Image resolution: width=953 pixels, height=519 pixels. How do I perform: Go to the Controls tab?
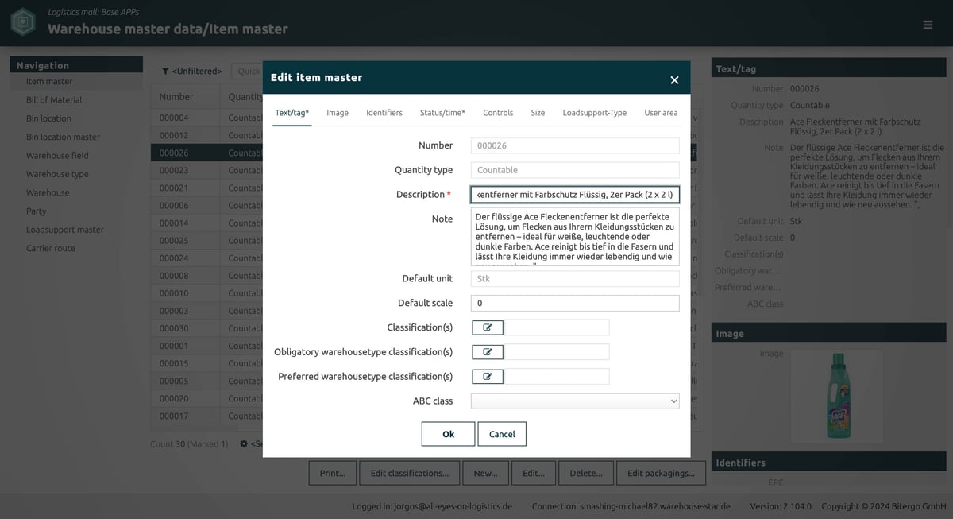click(x=498, y=113)
